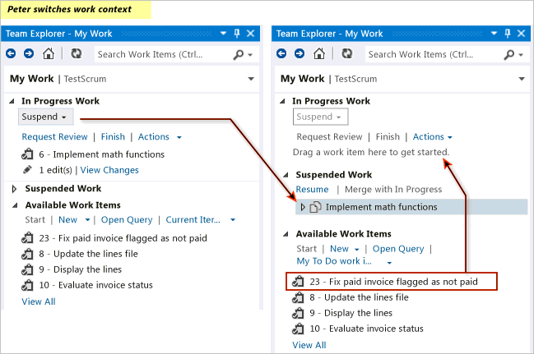Click the Home icon in the left Team Explorer

pyautogui.click(x=49, y=54)
